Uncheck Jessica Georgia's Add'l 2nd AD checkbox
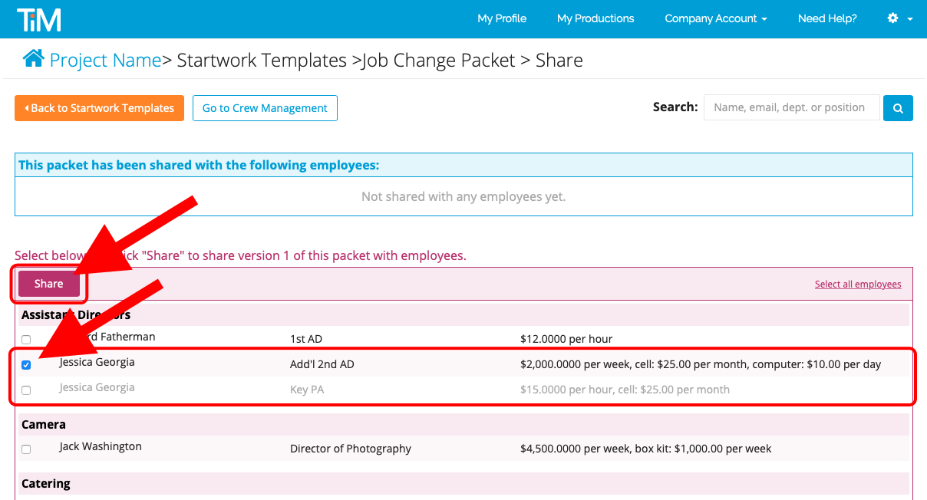 tap(25, 364)
